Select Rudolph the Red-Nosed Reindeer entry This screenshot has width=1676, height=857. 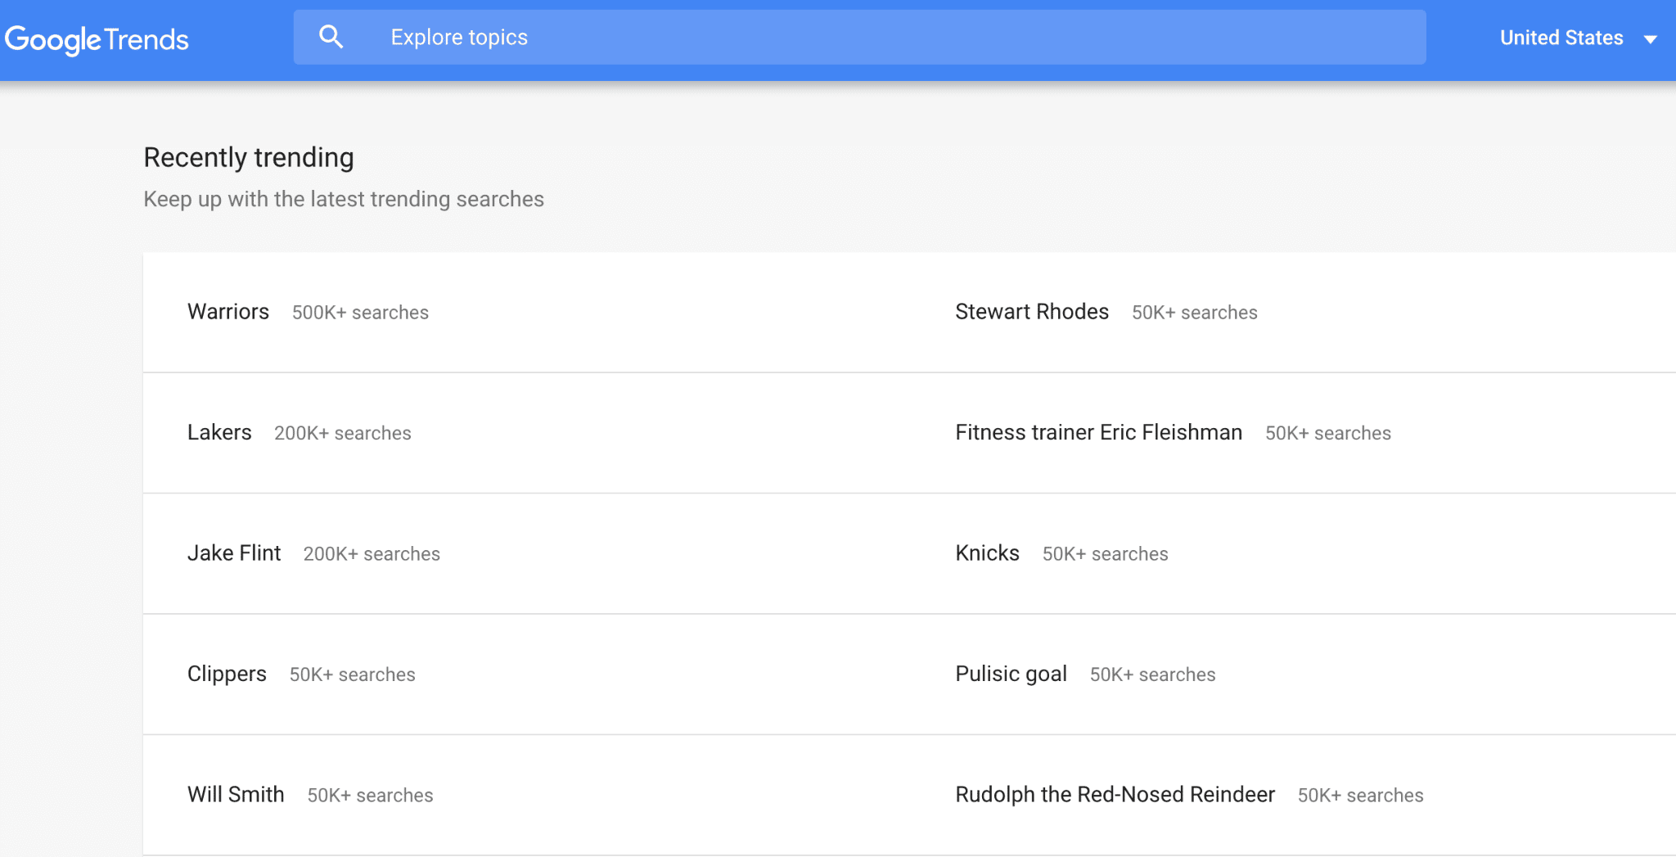(1115, 795)
